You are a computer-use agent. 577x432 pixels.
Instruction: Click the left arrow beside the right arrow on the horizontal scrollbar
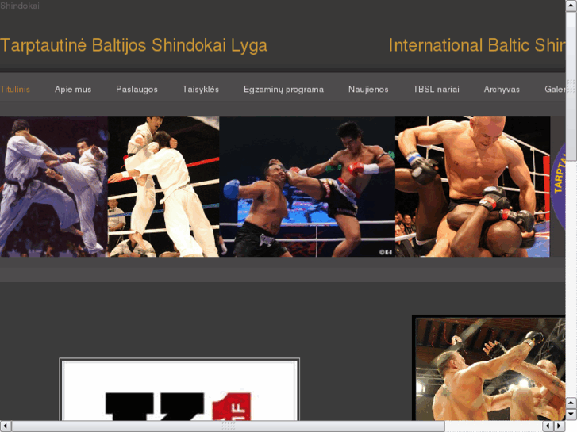(x=548, y=426)
